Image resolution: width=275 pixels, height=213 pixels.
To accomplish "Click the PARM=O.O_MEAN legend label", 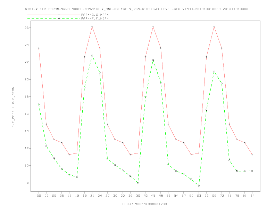I will point(95,15).
